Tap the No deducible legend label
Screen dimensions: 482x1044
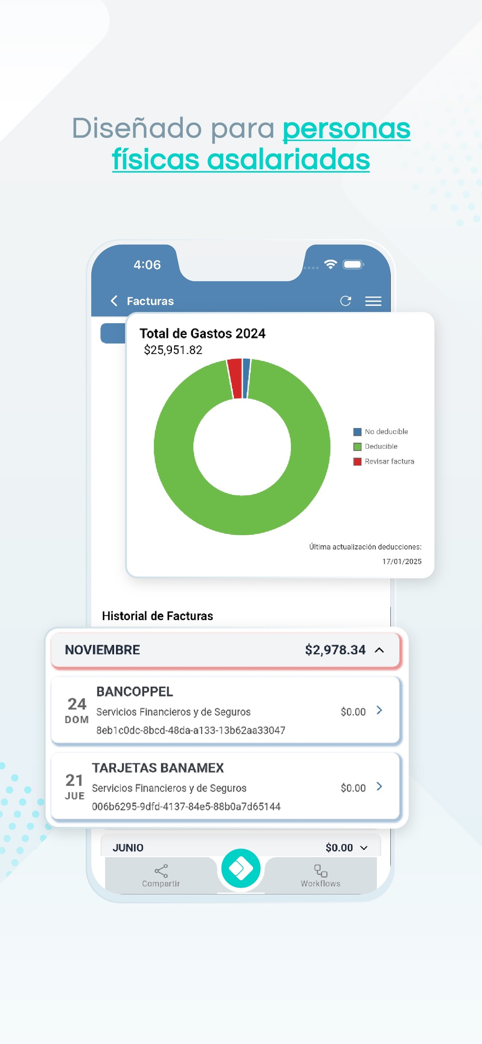pos(386,432)
